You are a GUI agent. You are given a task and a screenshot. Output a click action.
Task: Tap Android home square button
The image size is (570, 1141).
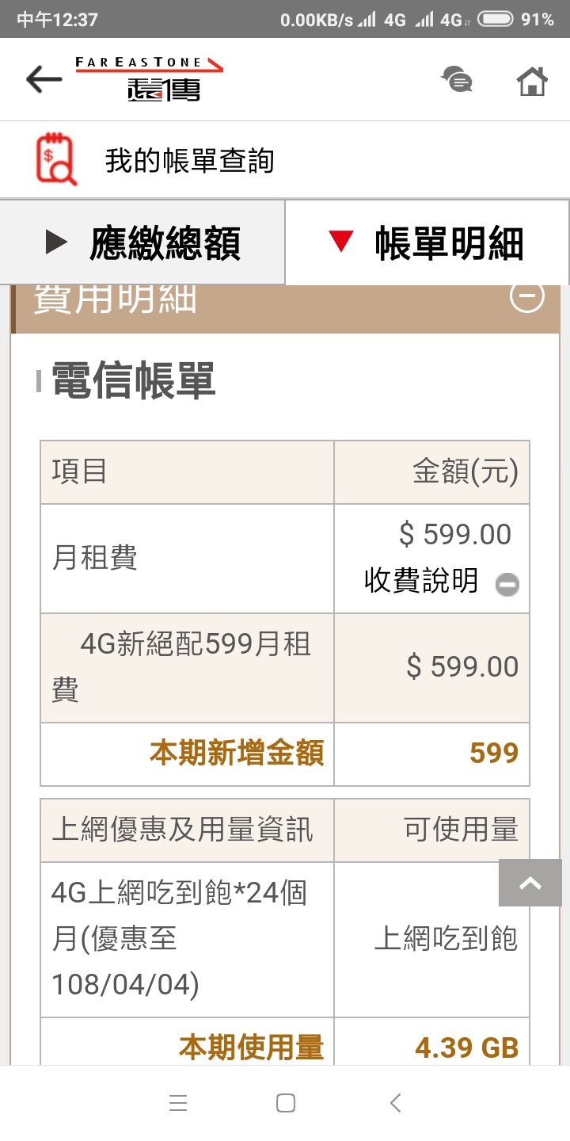286,1103
